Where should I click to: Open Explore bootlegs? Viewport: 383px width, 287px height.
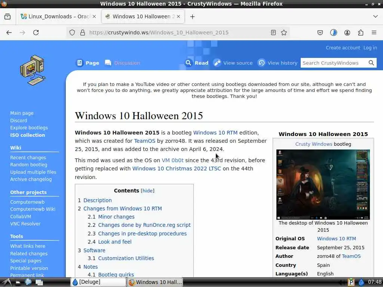[x=29, y=128]
